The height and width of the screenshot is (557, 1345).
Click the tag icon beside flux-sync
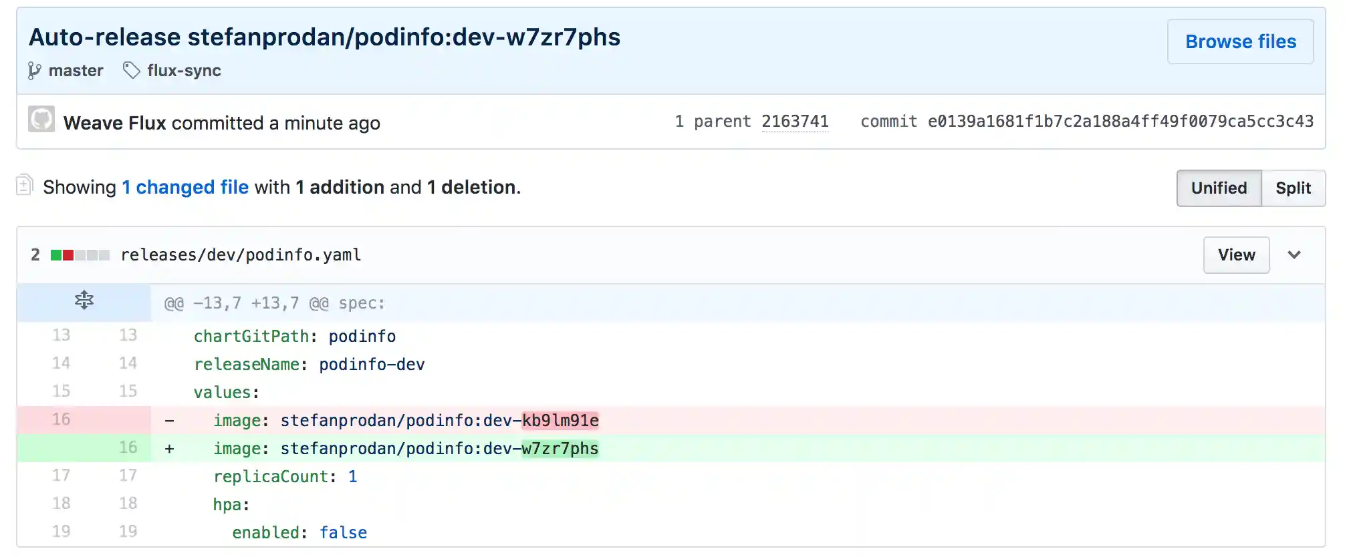[131, 69]
